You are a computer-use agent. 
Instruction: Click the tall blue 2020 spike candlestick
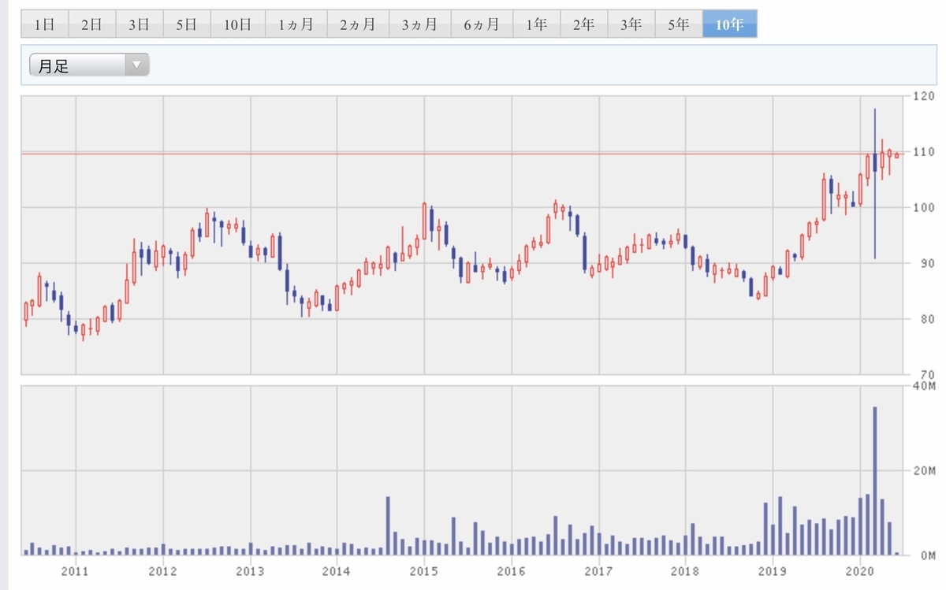point(875,184)
